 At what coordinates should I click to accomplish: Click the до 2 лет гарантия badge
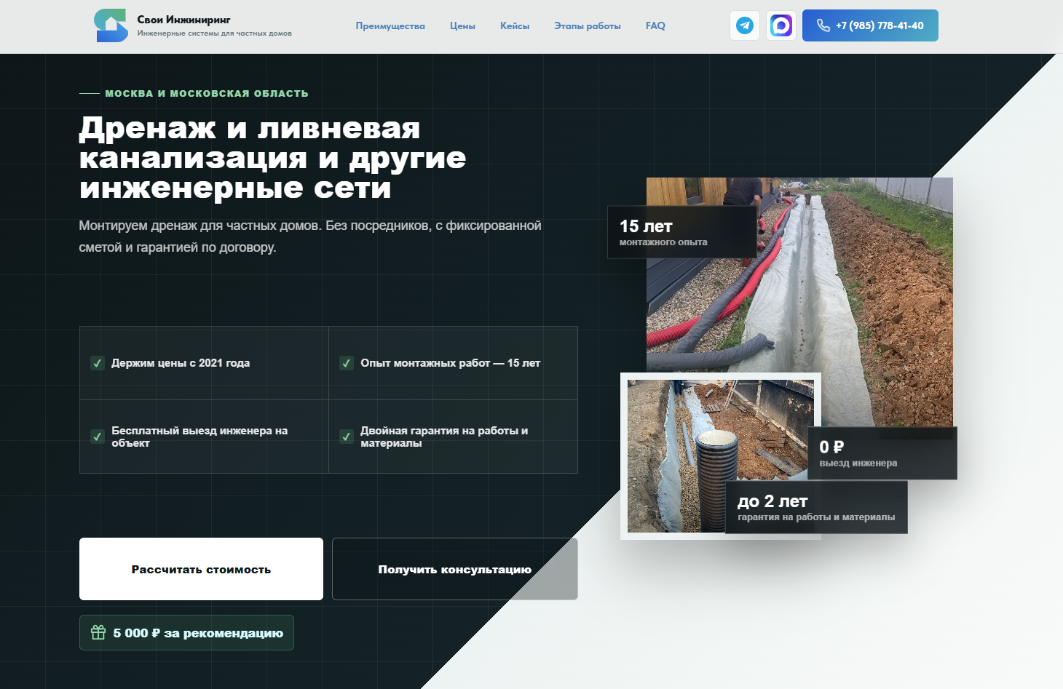click(816, 507)
